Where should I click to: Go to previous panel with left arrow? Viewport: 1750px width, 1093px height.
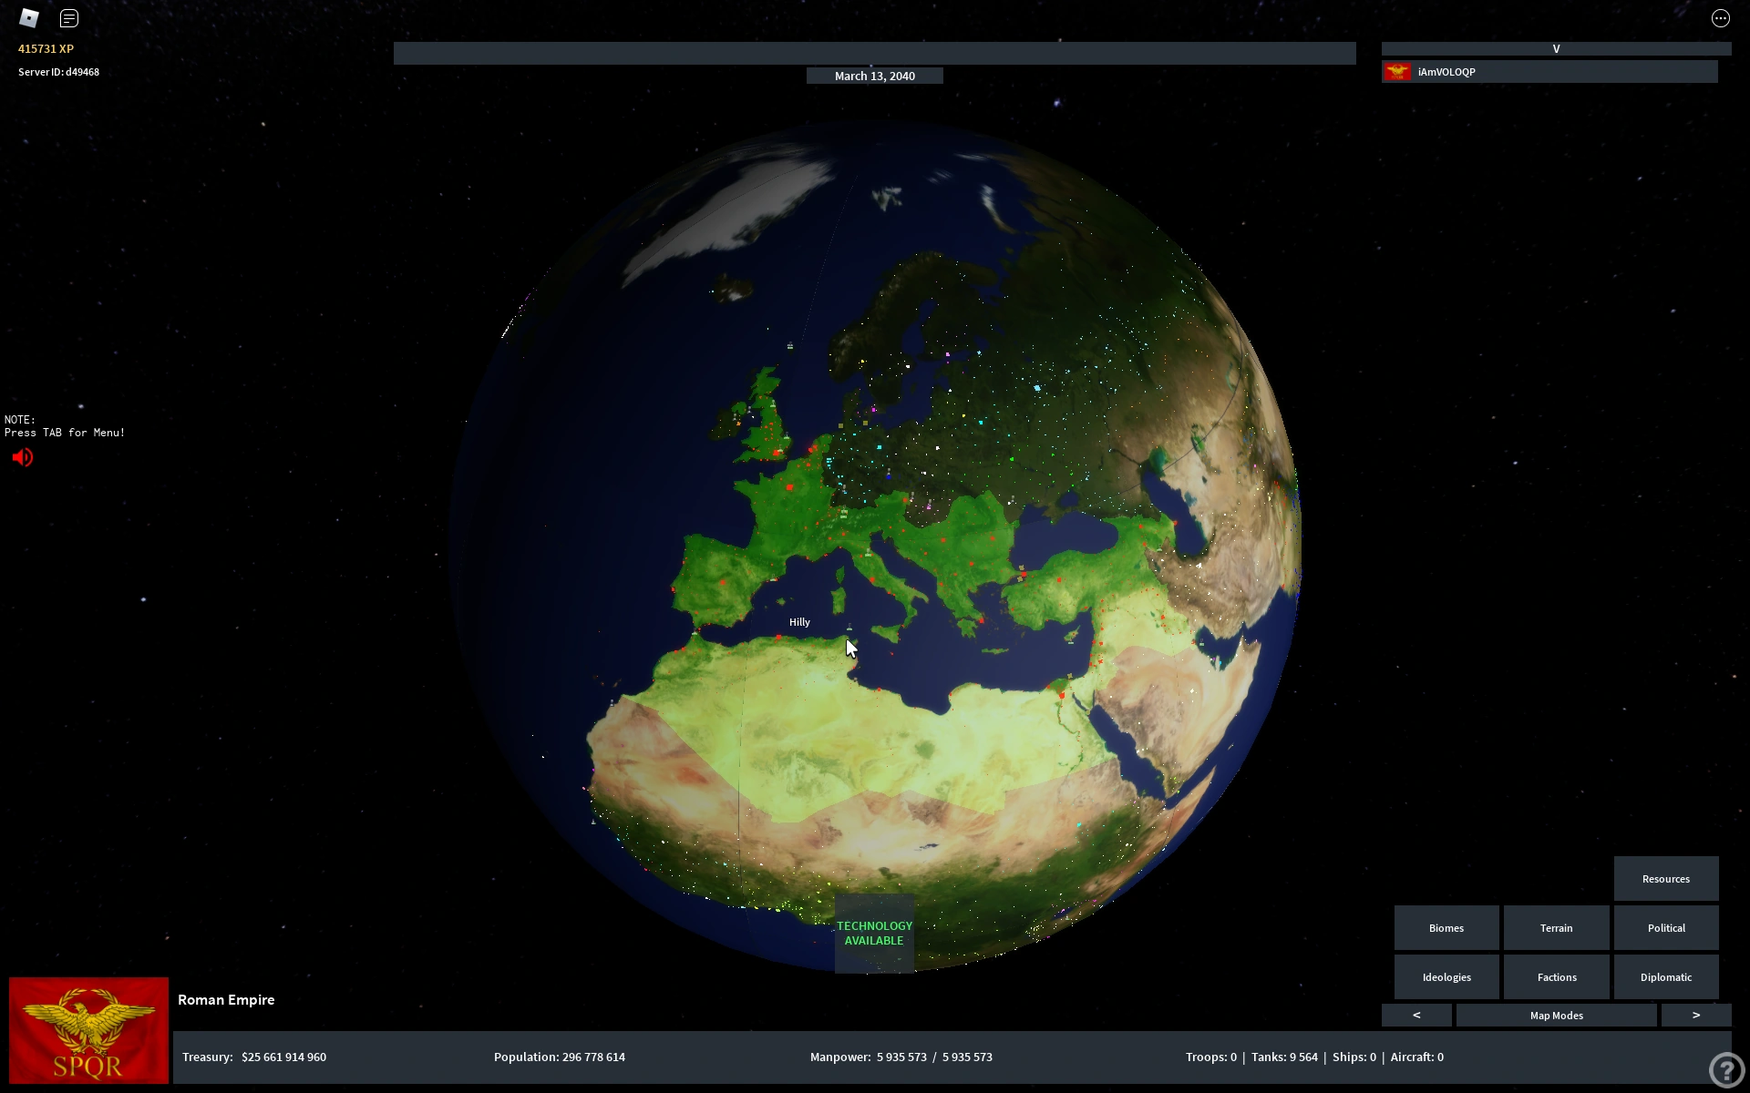[1415, 1015]
